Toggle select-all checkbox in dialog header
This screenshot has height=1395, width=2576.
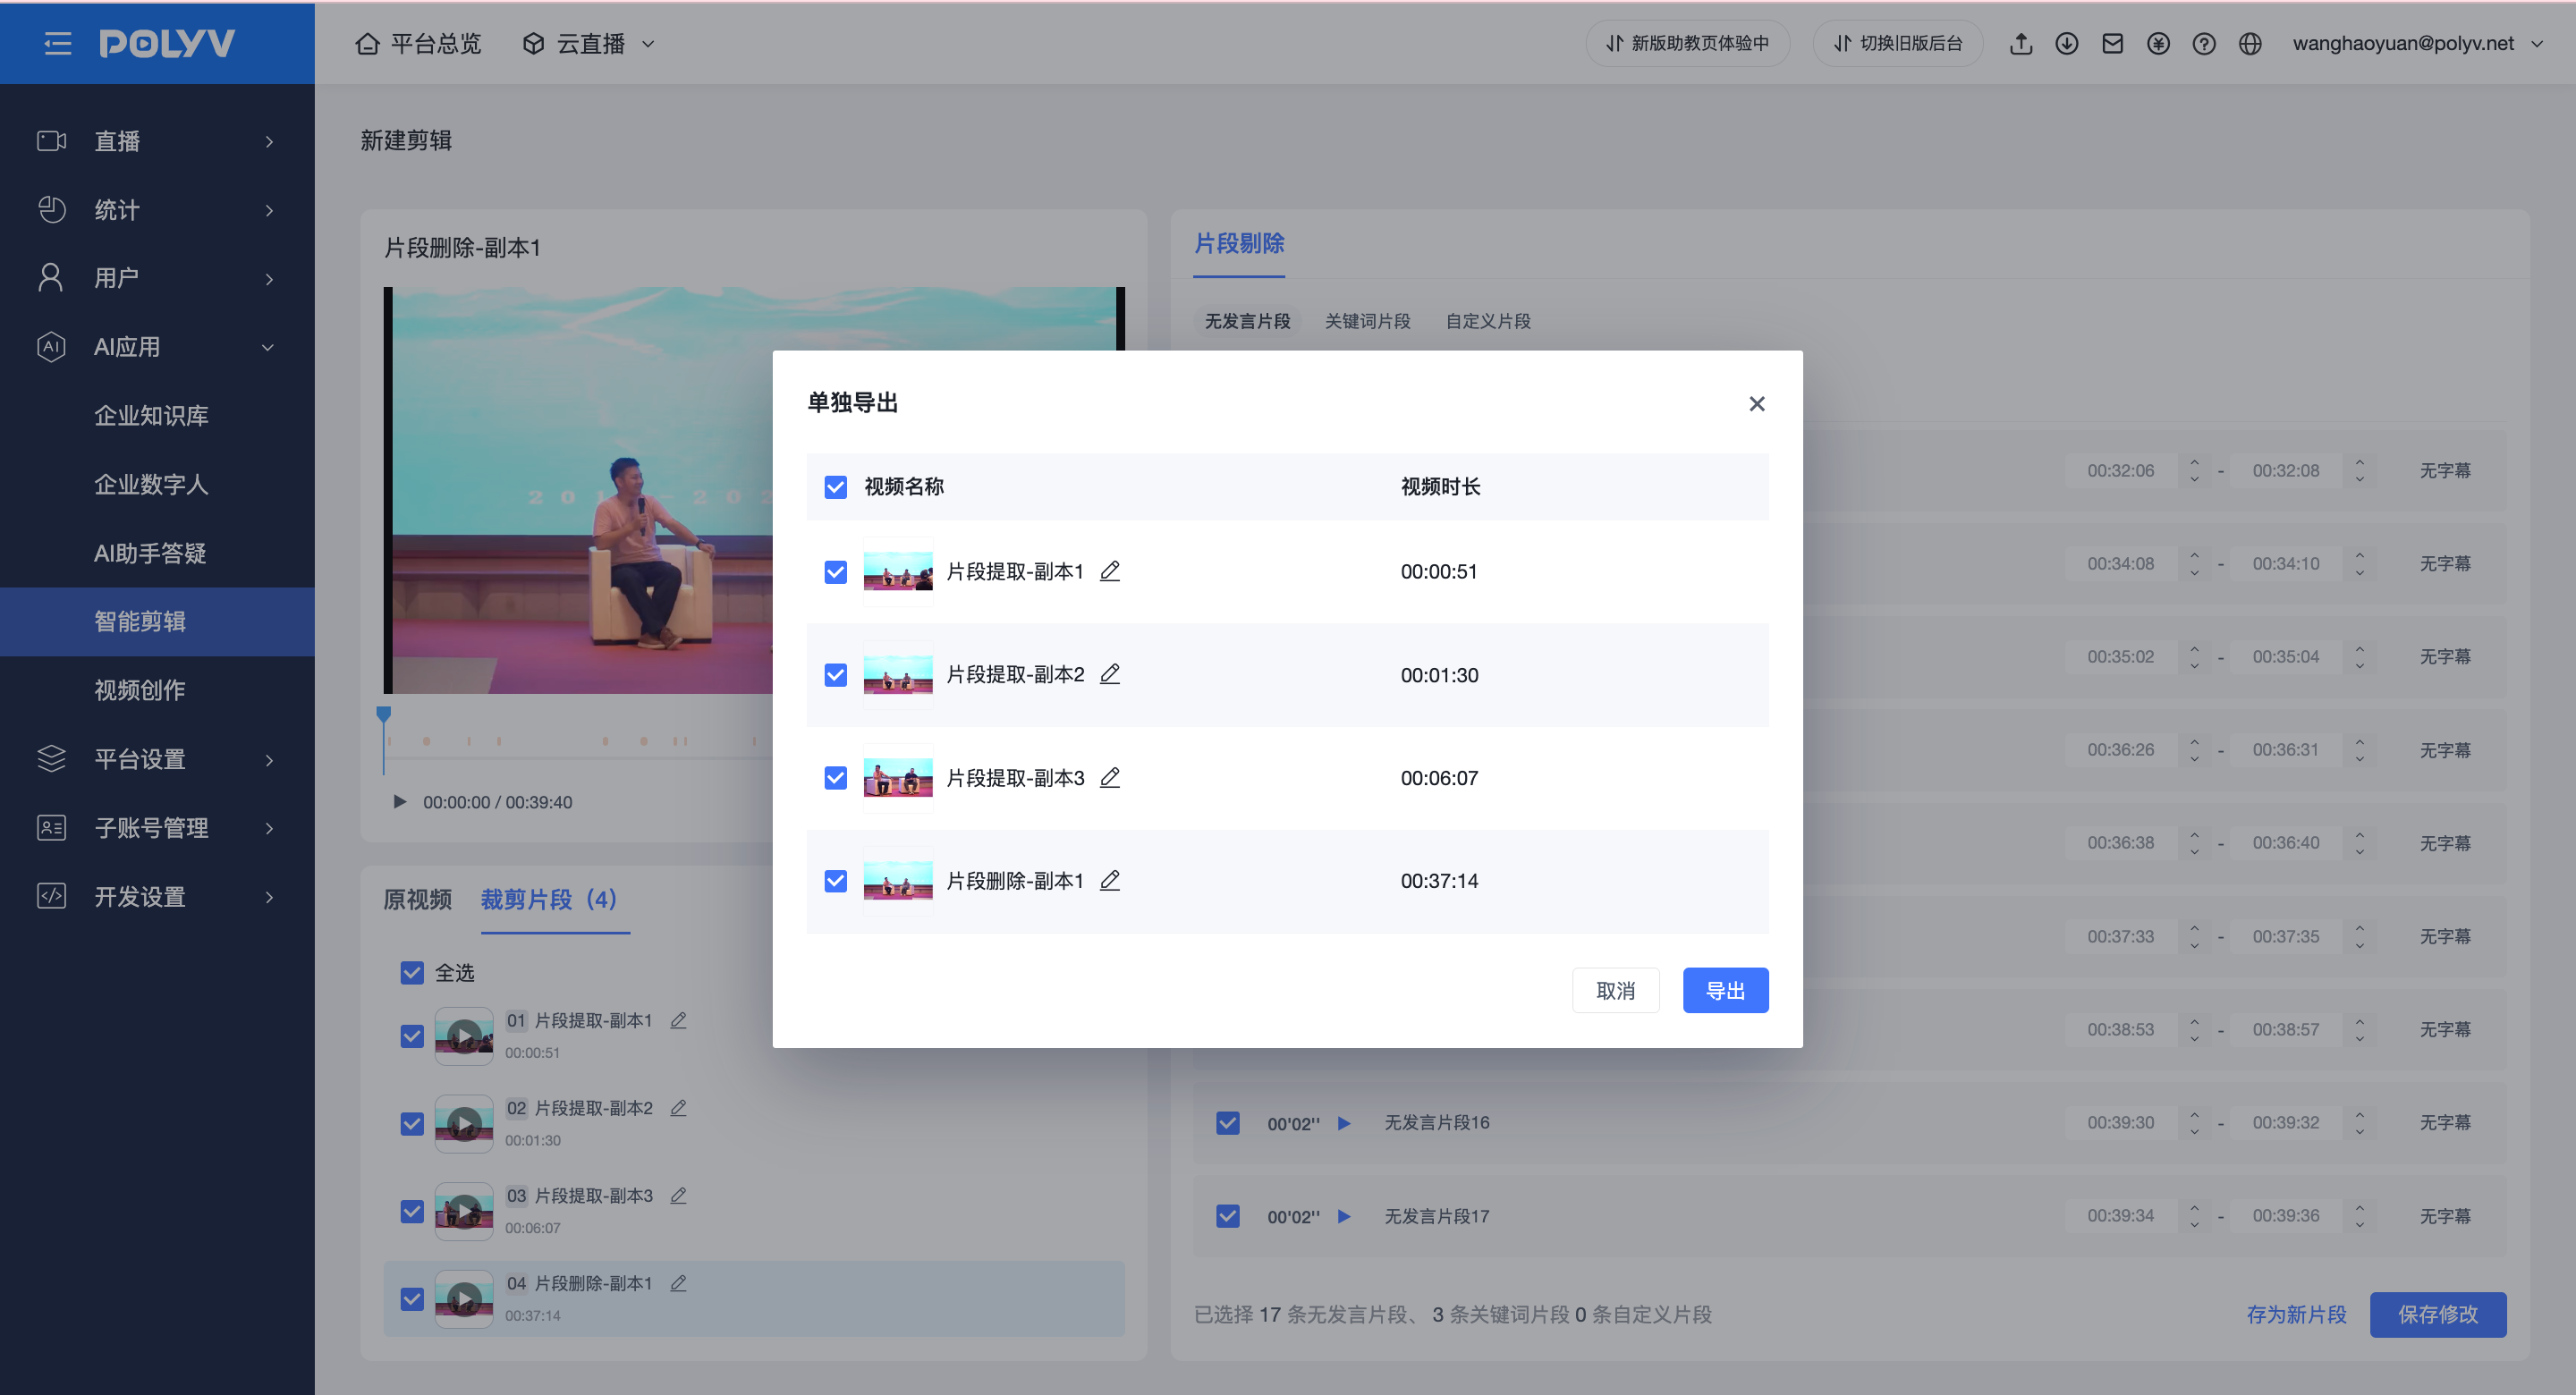coord(836,486)
